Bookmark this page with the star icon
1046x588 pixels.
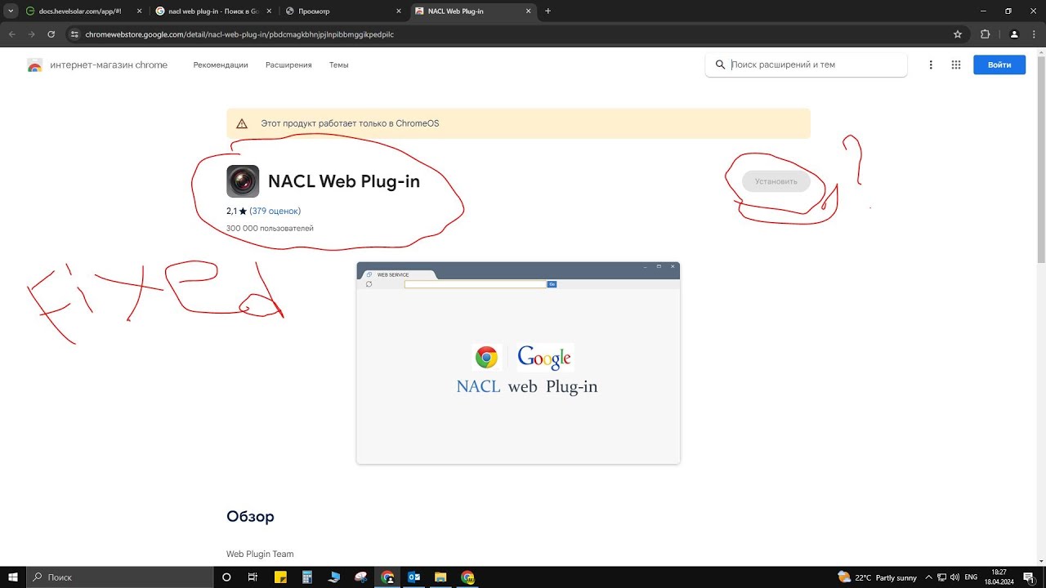[958, 34]
